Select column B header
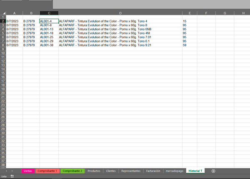The height and width of the screenshot is (179, 250). pos(31,13)
